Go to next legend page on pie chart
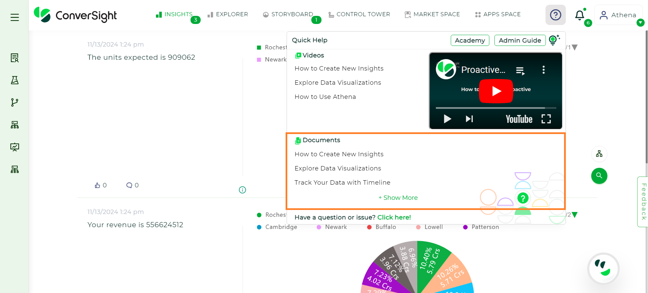 click(575, 215)
